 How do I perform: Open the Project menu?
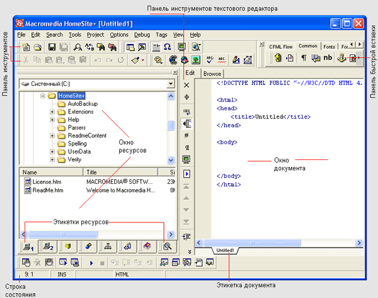(95, 35)
